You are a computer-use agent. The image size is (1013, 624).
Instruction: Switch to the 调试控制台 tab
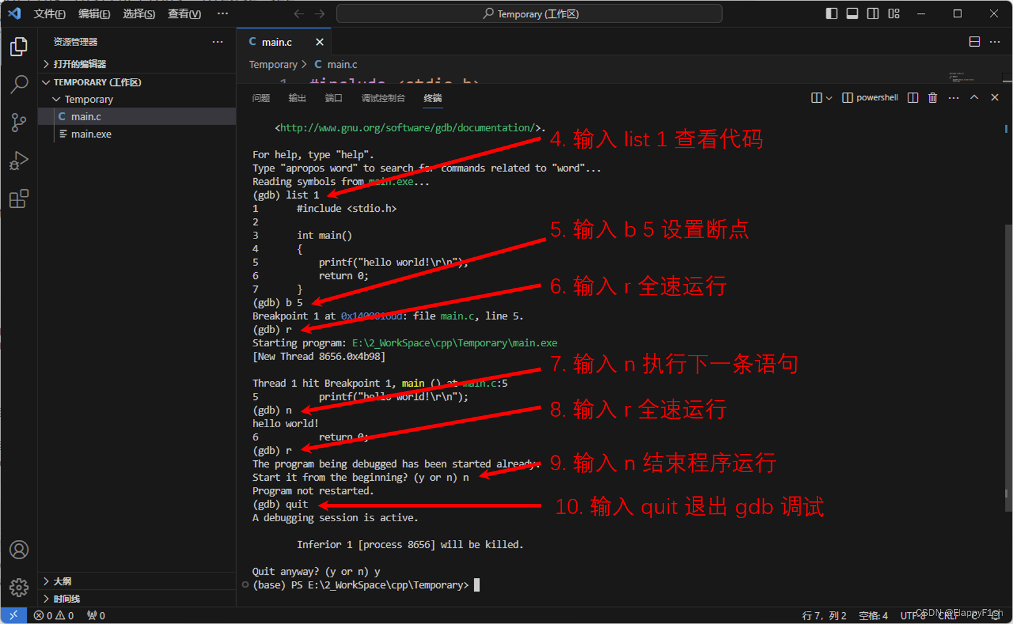point(383,98)
